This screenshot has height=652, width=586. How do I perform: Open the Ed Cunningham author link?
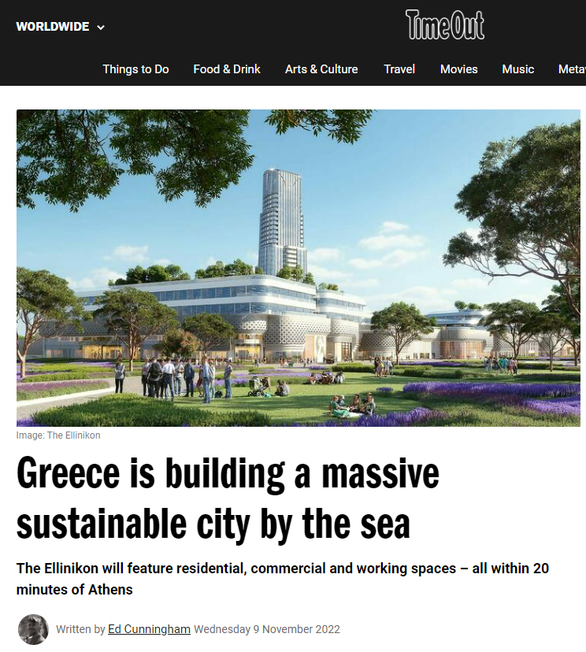click(x=149, y=630)
